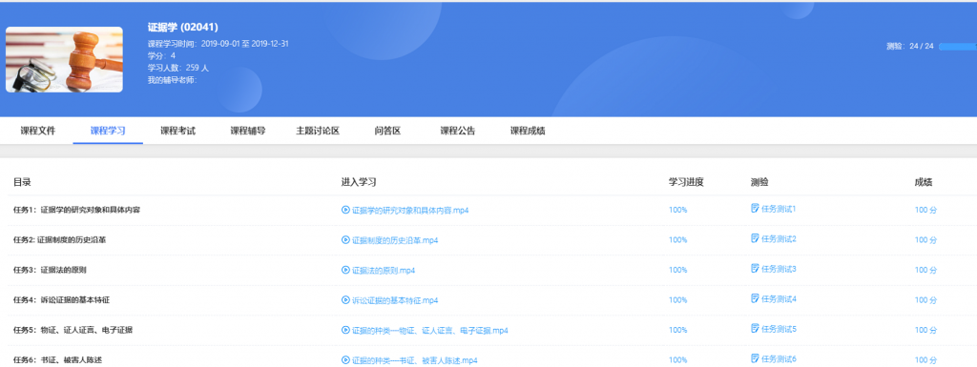The height and width of the screenshot is (367, 977).
Task: Open video link 诉讼证据的基本特征.mp4
Action: (395, 300)
